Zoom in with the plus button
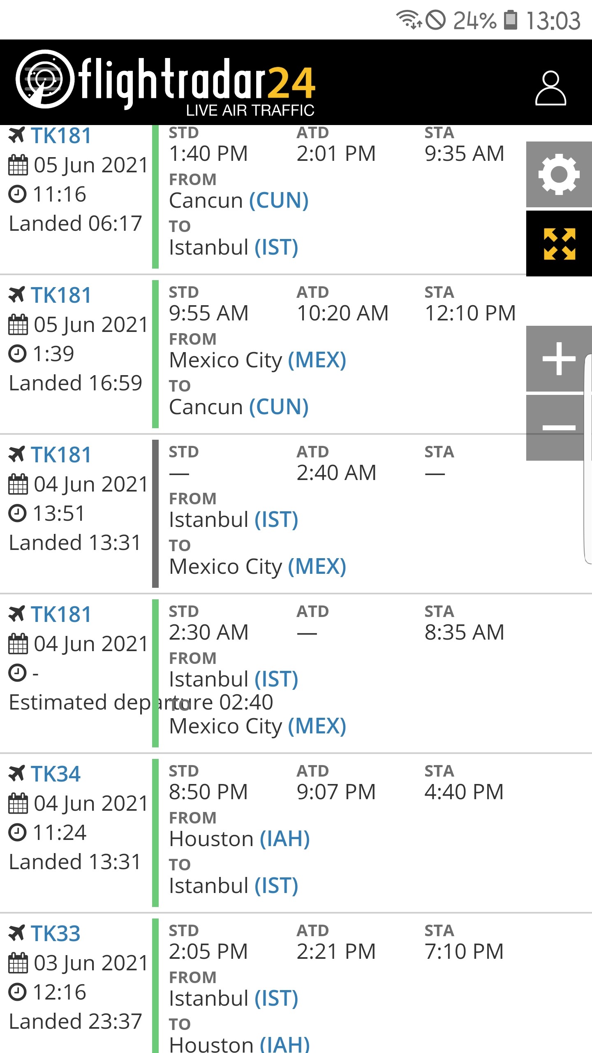 click(x=558, y=359)
